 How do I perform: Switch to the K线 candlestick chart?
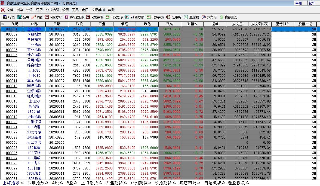click(37, 17)
